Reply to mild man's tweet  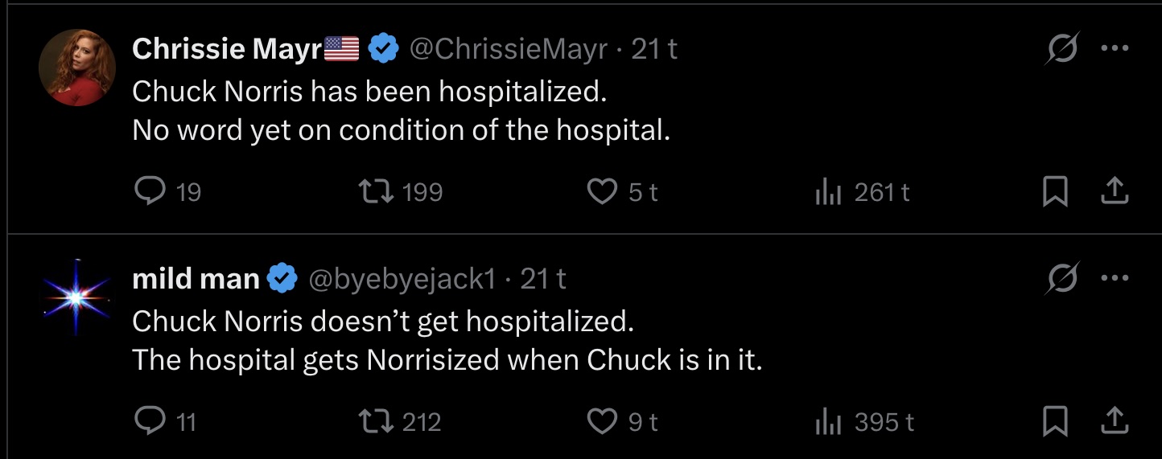[150, 421]
